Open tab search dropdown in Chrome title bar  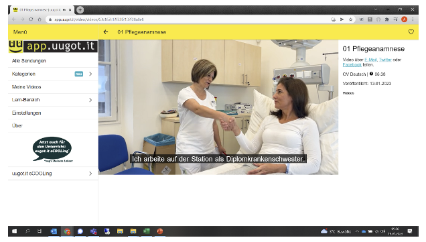(x=376, y=9)
